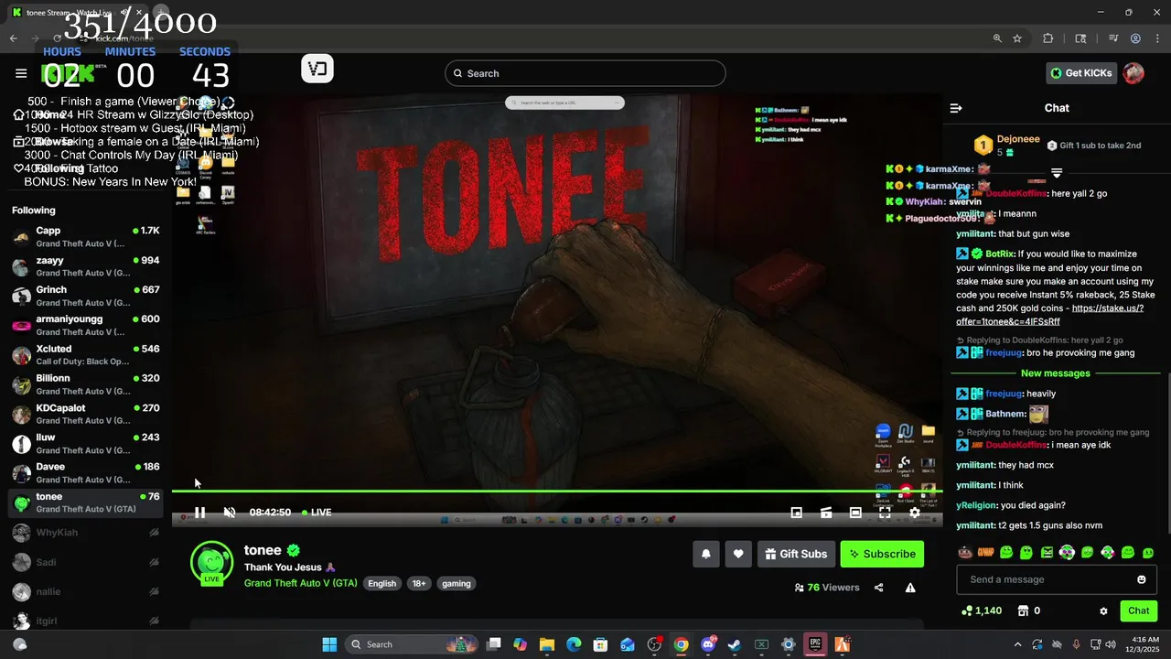Insert the orange GWHIP emote

tap(985, 553)
